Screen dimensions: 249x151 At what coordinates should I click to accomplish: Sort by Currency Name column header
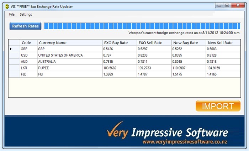point(69,43)
